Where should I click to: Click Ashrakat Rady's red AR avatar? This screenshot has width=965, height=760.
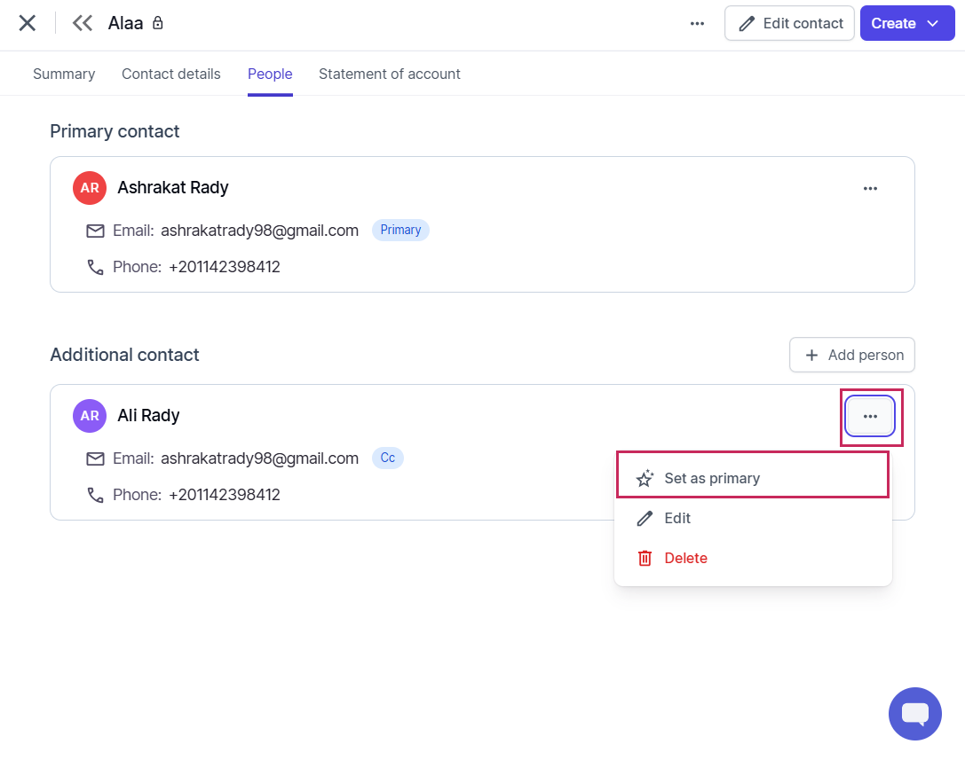click(90, 187)
